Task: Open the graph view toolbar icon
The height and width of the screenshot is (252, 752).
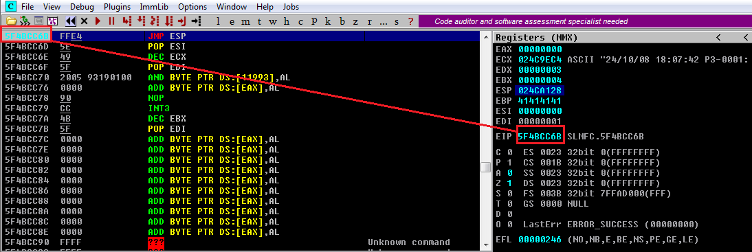Action: point(53,21)
